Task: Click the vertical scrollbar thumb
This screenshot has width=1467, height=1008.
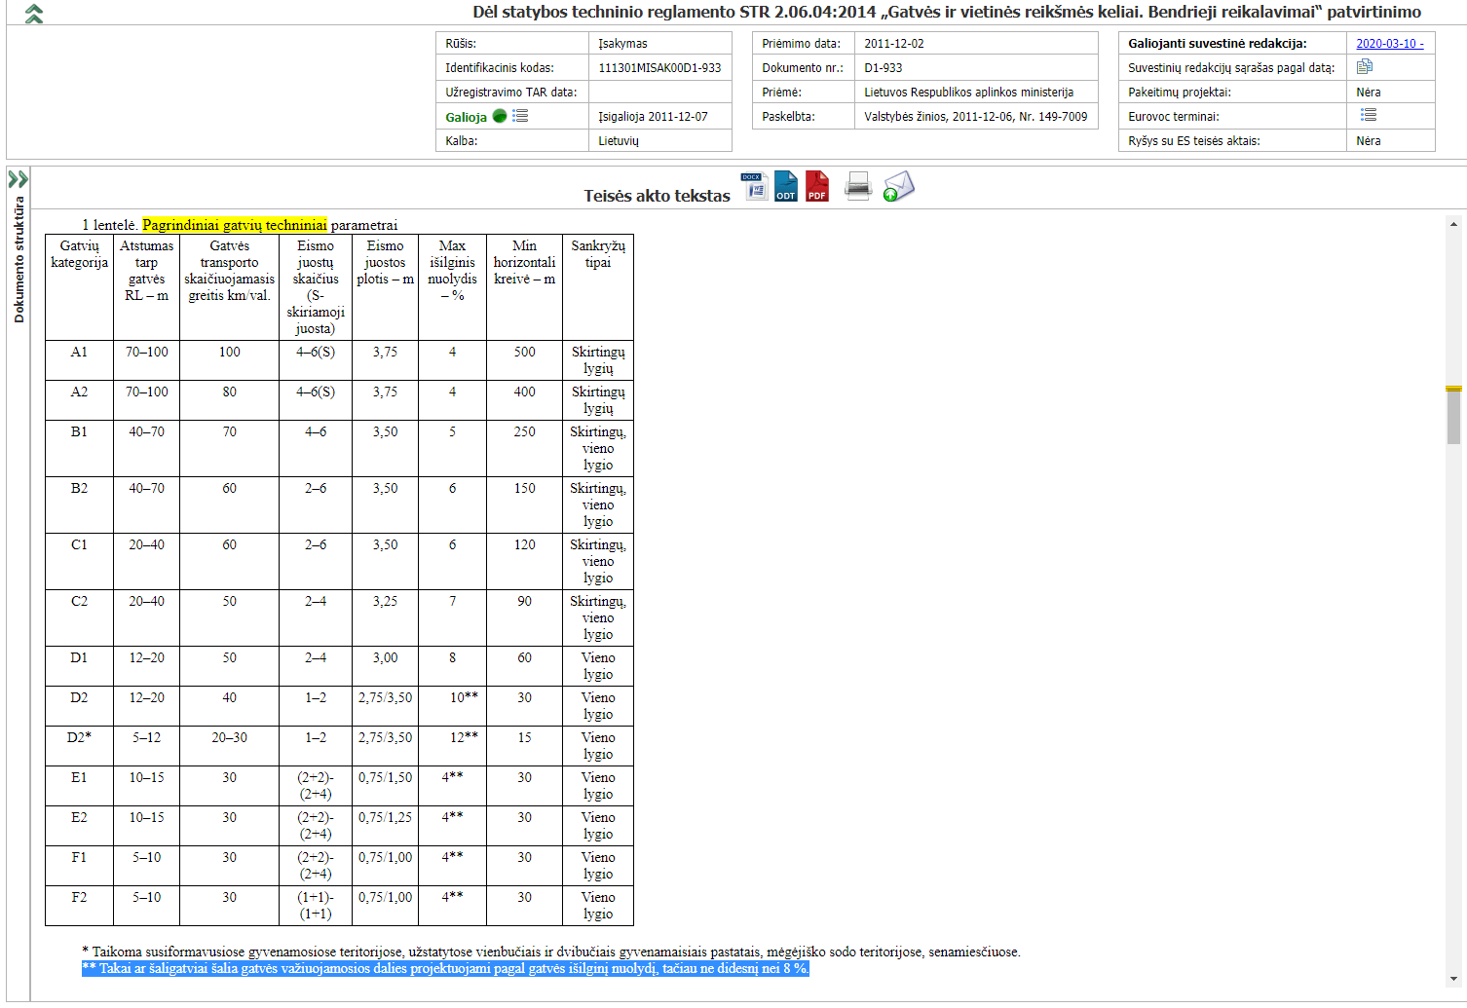Action: [1453, 414]
